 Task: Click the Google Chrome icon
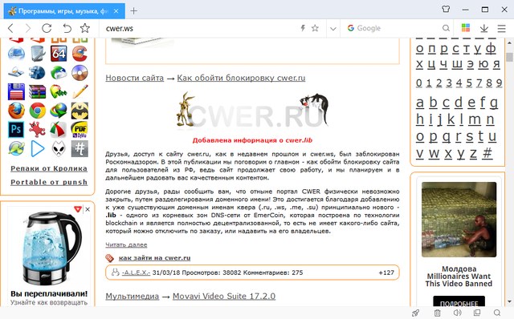pyautogui.click(x=38, y=111)
